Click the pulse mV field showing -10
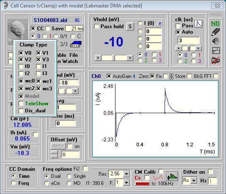Screen dimensions: 226x194 point(69,82)
